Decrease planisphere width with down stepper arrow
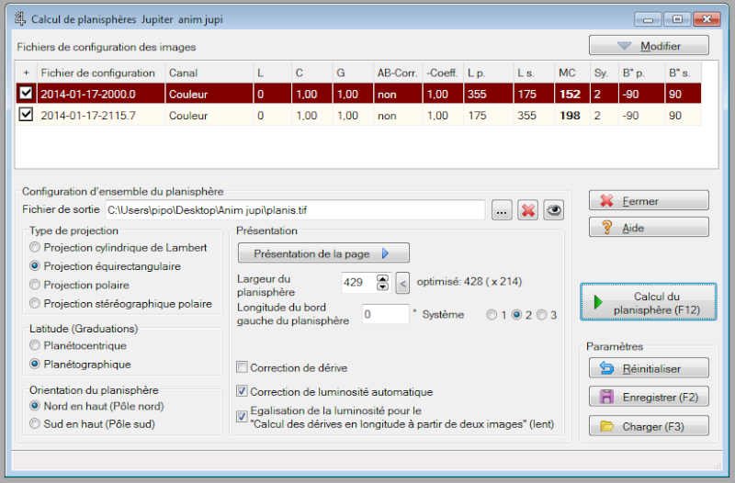735x483 pixels. pyautogui.click(x=383, y=286)
